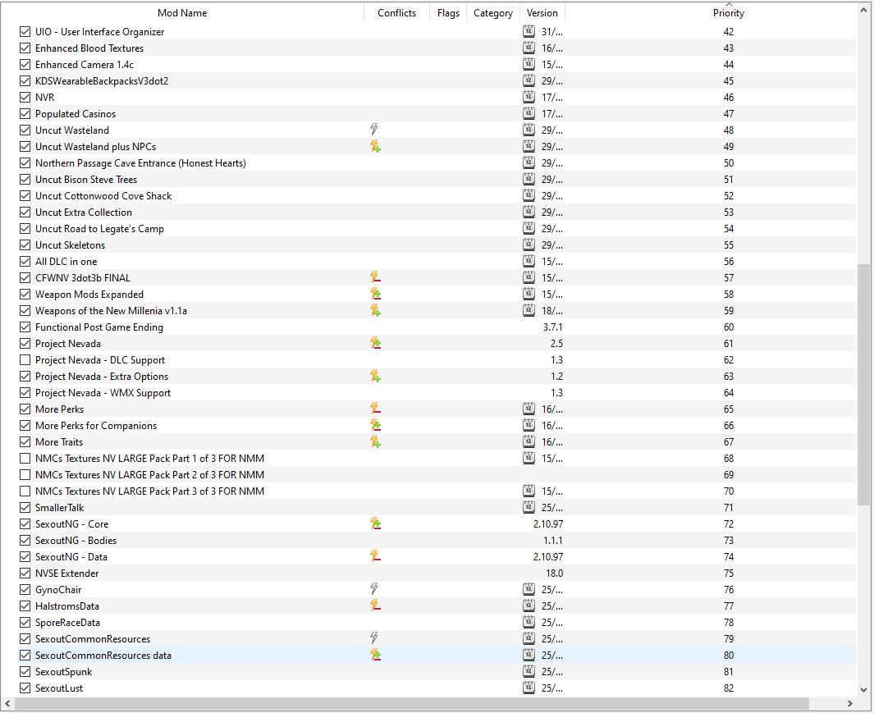The height and width of the screenshot is (713, 874).
Task: Click conflict icon for Project Nevada - Extra Options
Action: click(x=375, y=377)
